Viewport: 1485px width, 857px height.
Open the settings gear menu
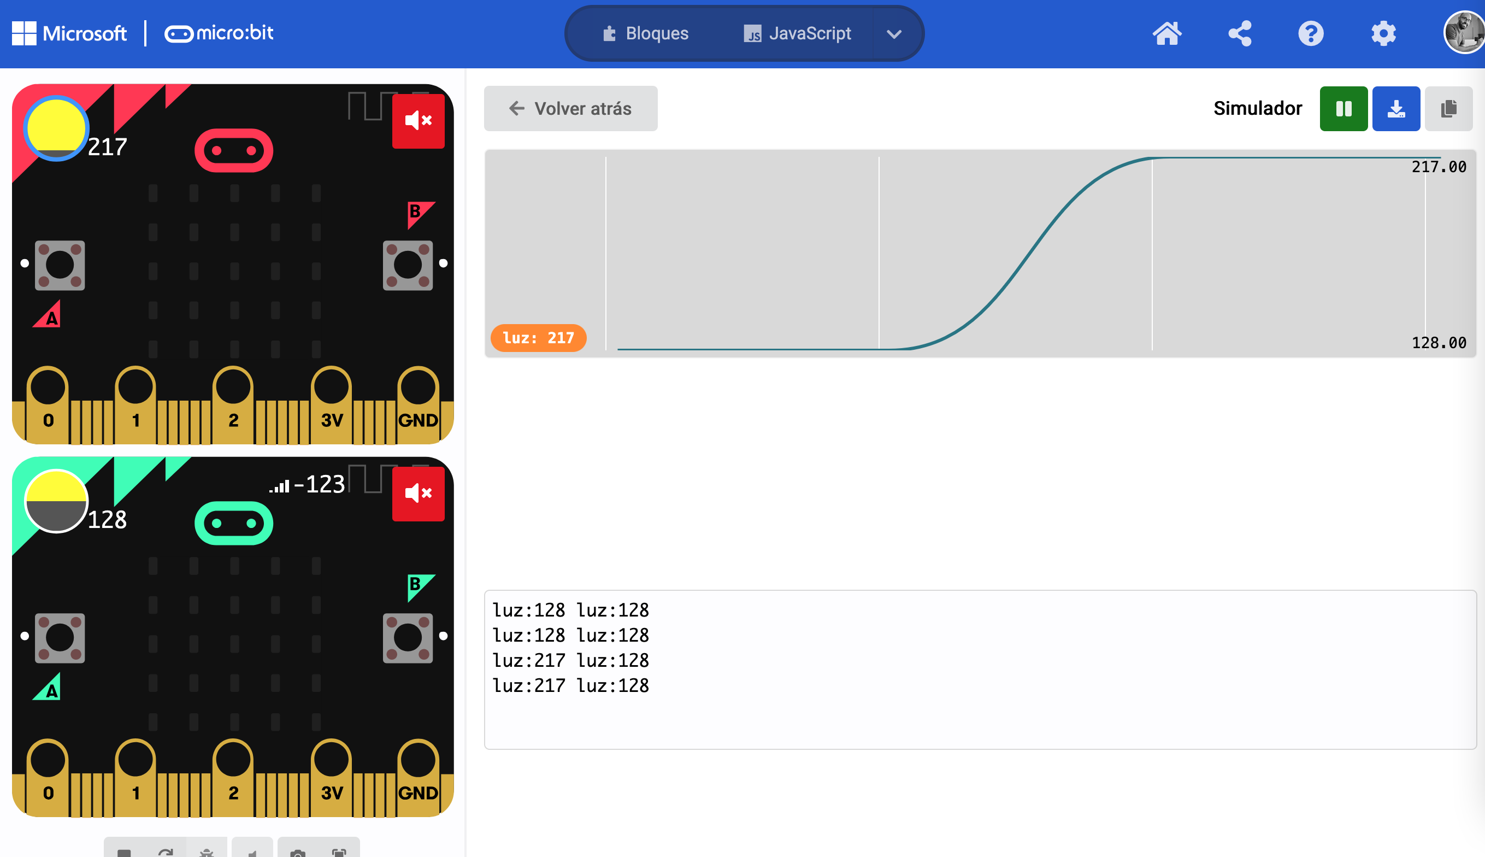[1383, 33]
